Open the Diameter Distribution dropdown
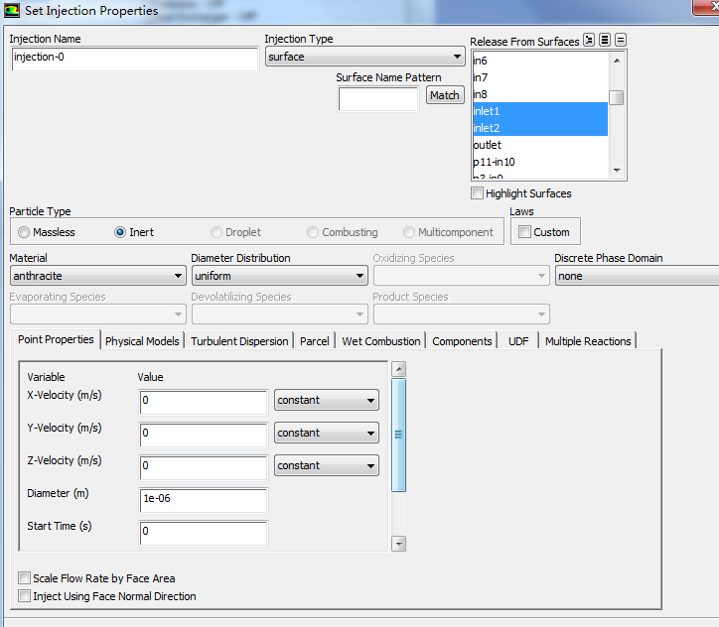The height and width of the screenshot is (627, 719). pyautogui.click(x=279, y=276)
